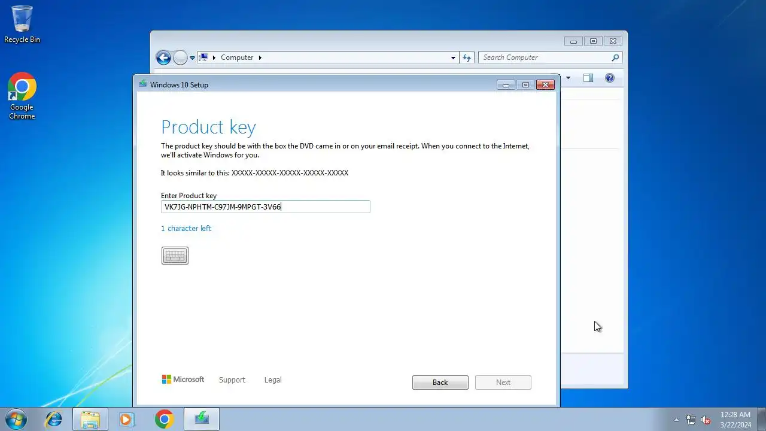Open Explorer help icon
The width and height of the screenshot is (766, 431).
[x=610, y=78]
